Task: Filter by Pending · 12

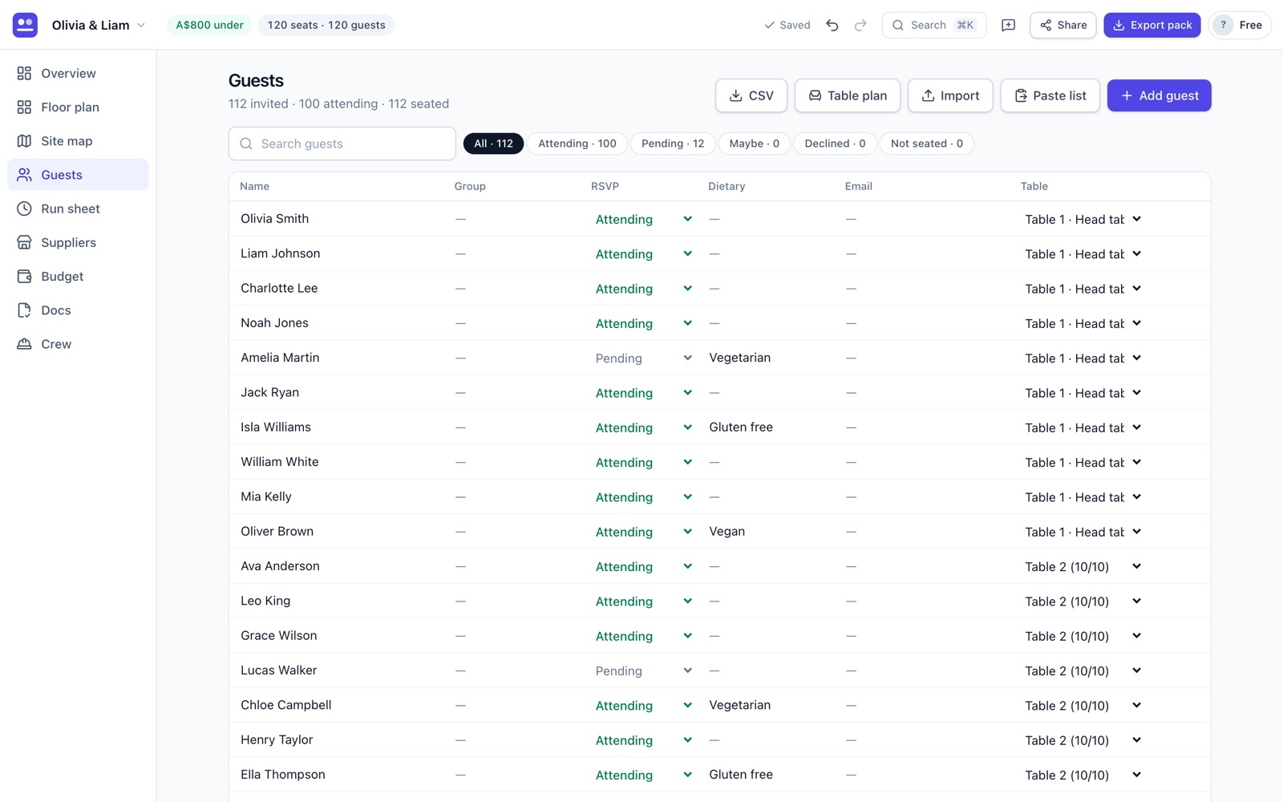Action: click(673, 144)
